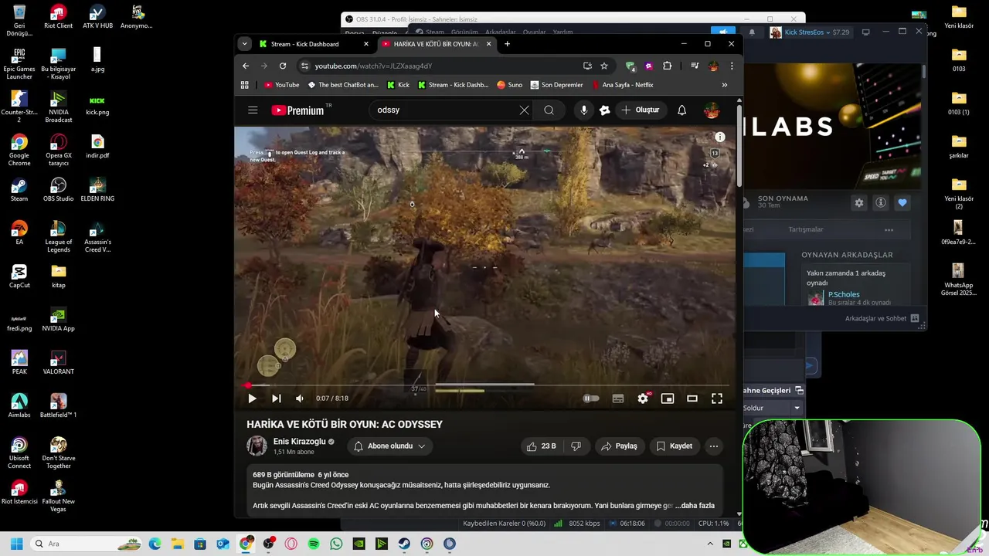Open Steam notifications bell in Steam window
This screenshot has height=556, width=989.
pos(752,32)
